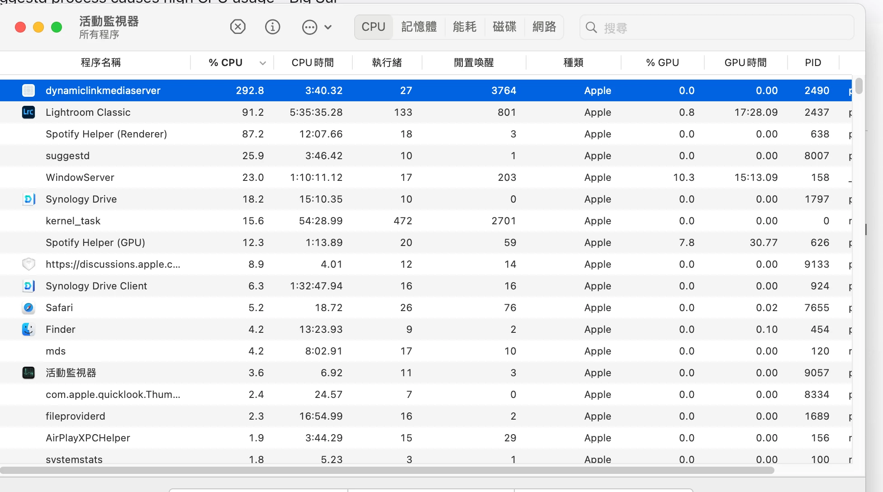Click the dynamiclinkmediaserver process icon
The width and height of the screenshot is (883, 492).
pos(28,90)
